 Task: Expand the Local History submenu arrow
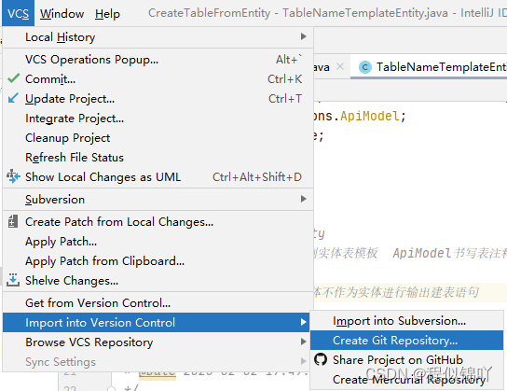tap(303, 36)
